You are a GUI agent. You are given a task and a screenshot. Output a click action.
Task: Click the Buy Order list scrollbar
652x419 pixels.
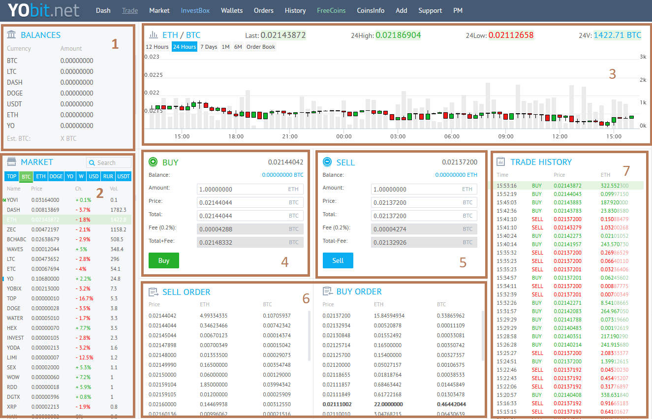(x=483, y=335)
